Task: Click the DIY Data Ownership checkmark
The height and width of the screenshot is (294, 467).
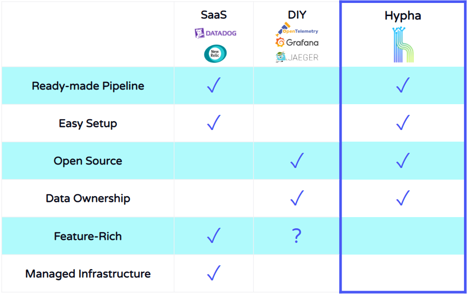Action: 297,198
